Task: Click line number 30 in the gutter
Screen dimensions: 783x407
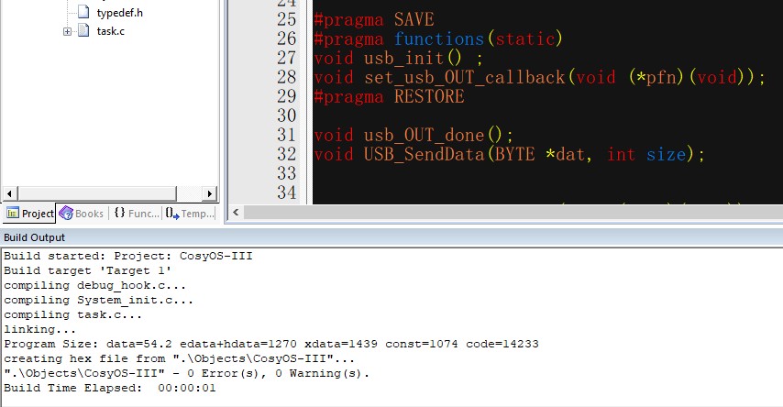Action: point(287,115)
